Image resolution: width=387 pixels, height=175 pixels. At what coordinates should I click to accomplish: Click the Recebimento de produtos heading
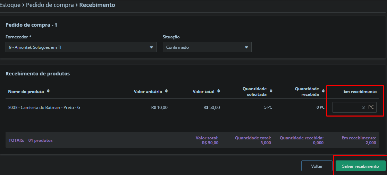[38, 73]
